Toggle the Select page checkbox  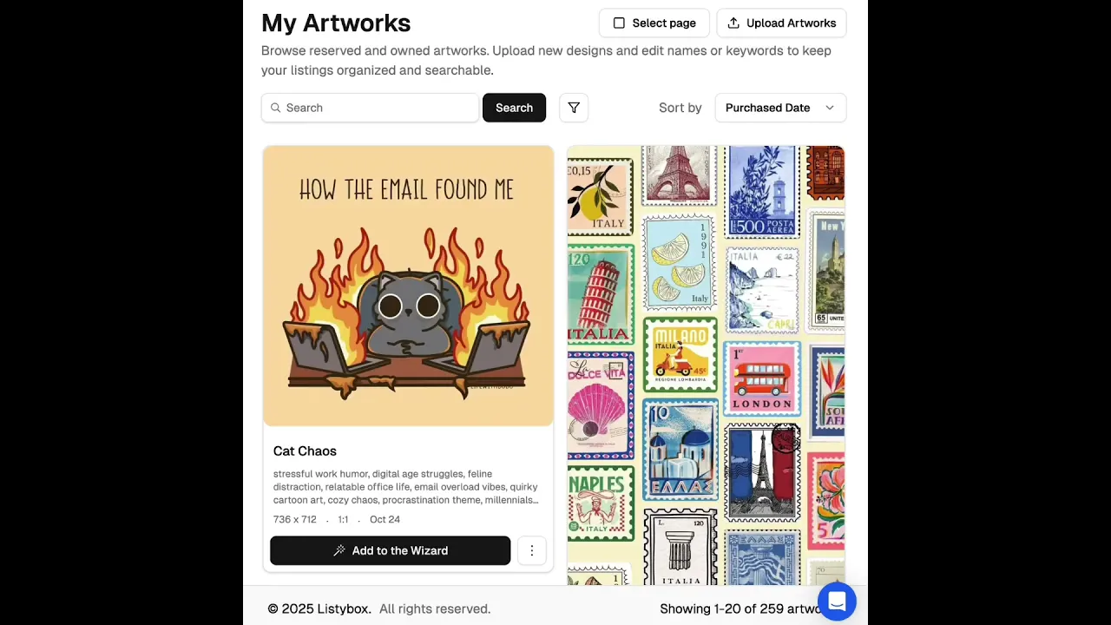click(x=619, y=23)
